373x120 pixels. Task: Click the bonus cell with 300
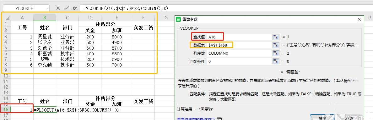(90, 59)
